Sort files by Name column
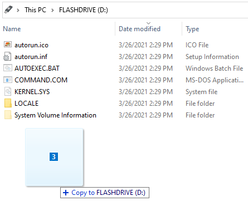The width and height of the screenshot is (248, 201). pos(12,29)
